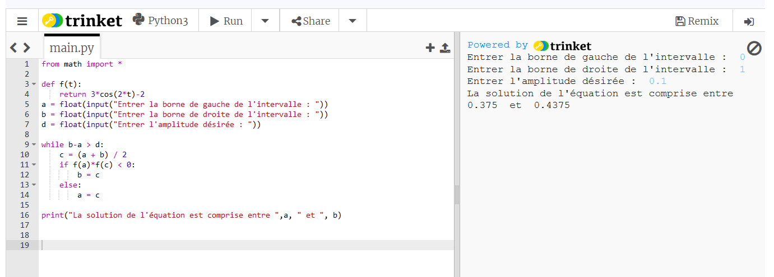Click the trinket logo
774x277 pixels.
pos(82,21)
